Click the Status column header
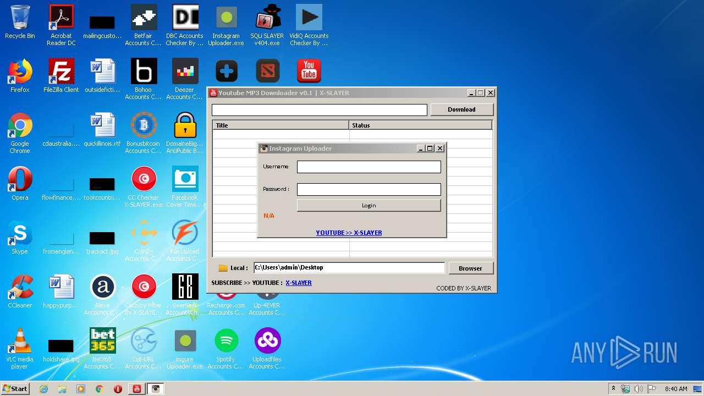Image resolution: width=704 pixels, height=396 pixels. coord(420,125)
